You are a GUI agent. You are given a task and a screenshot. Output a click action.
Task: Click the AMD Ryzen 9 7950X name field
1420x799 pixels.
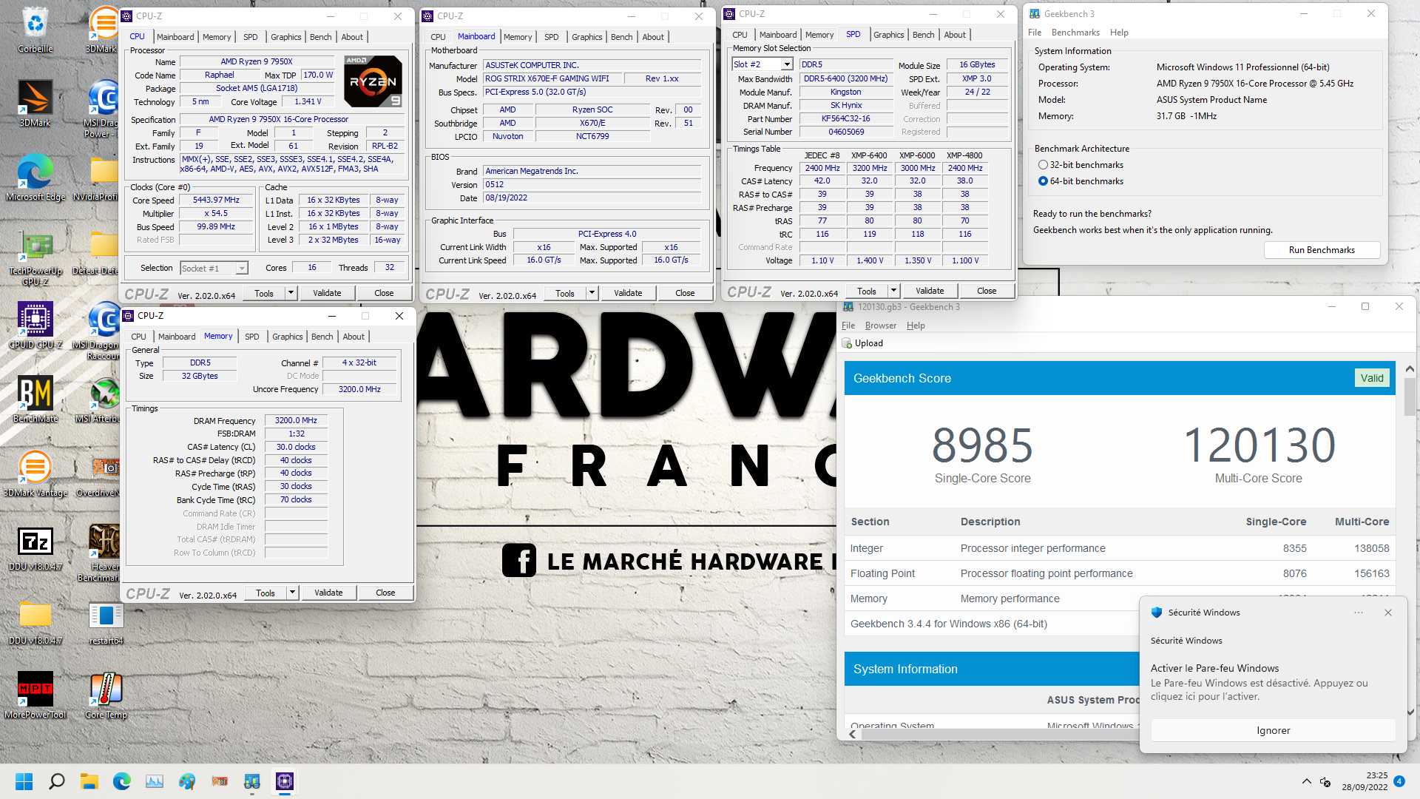[257, 62]
